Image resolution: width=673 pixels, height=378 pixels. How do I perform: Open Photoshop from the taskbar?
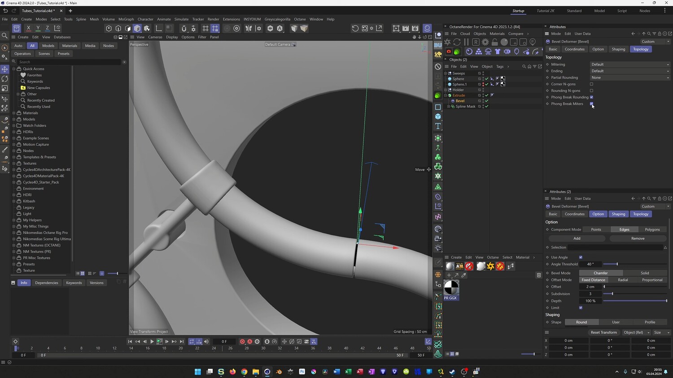click(x=302, y=371)
